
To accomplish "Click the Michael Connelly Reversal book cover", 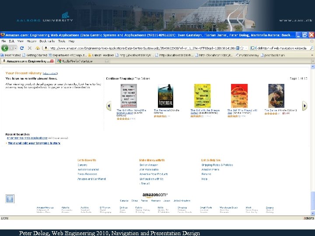I will 165,96.
